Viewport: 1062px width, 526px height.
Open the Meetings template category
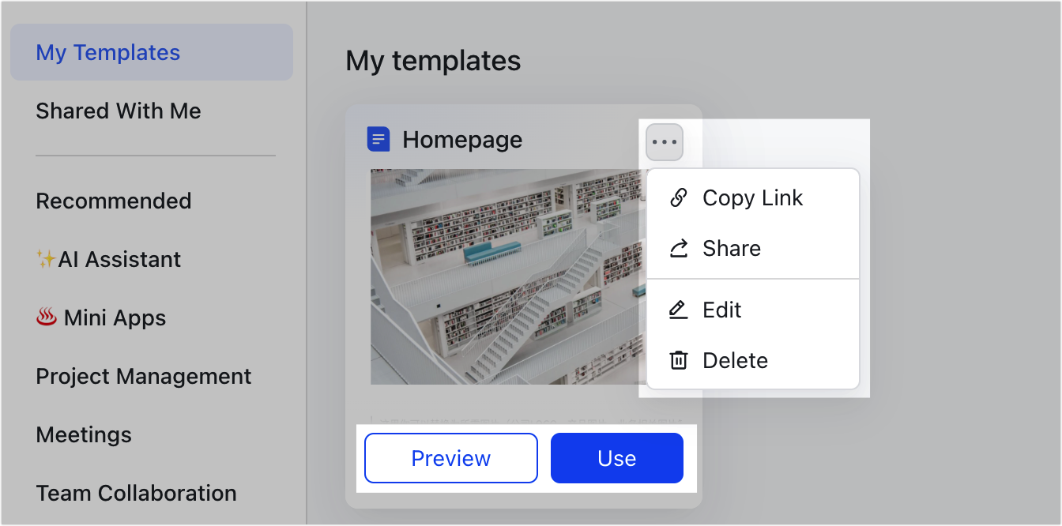click(83, 434)
